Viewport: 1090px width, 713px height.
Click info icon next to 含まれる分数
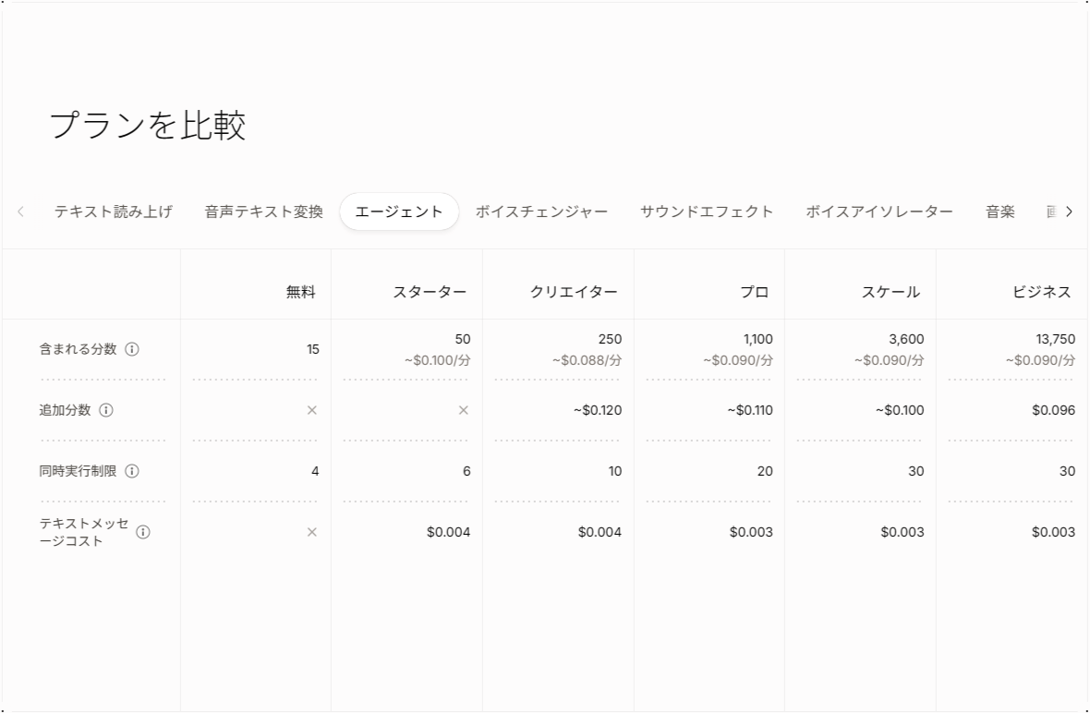[132, 350]
